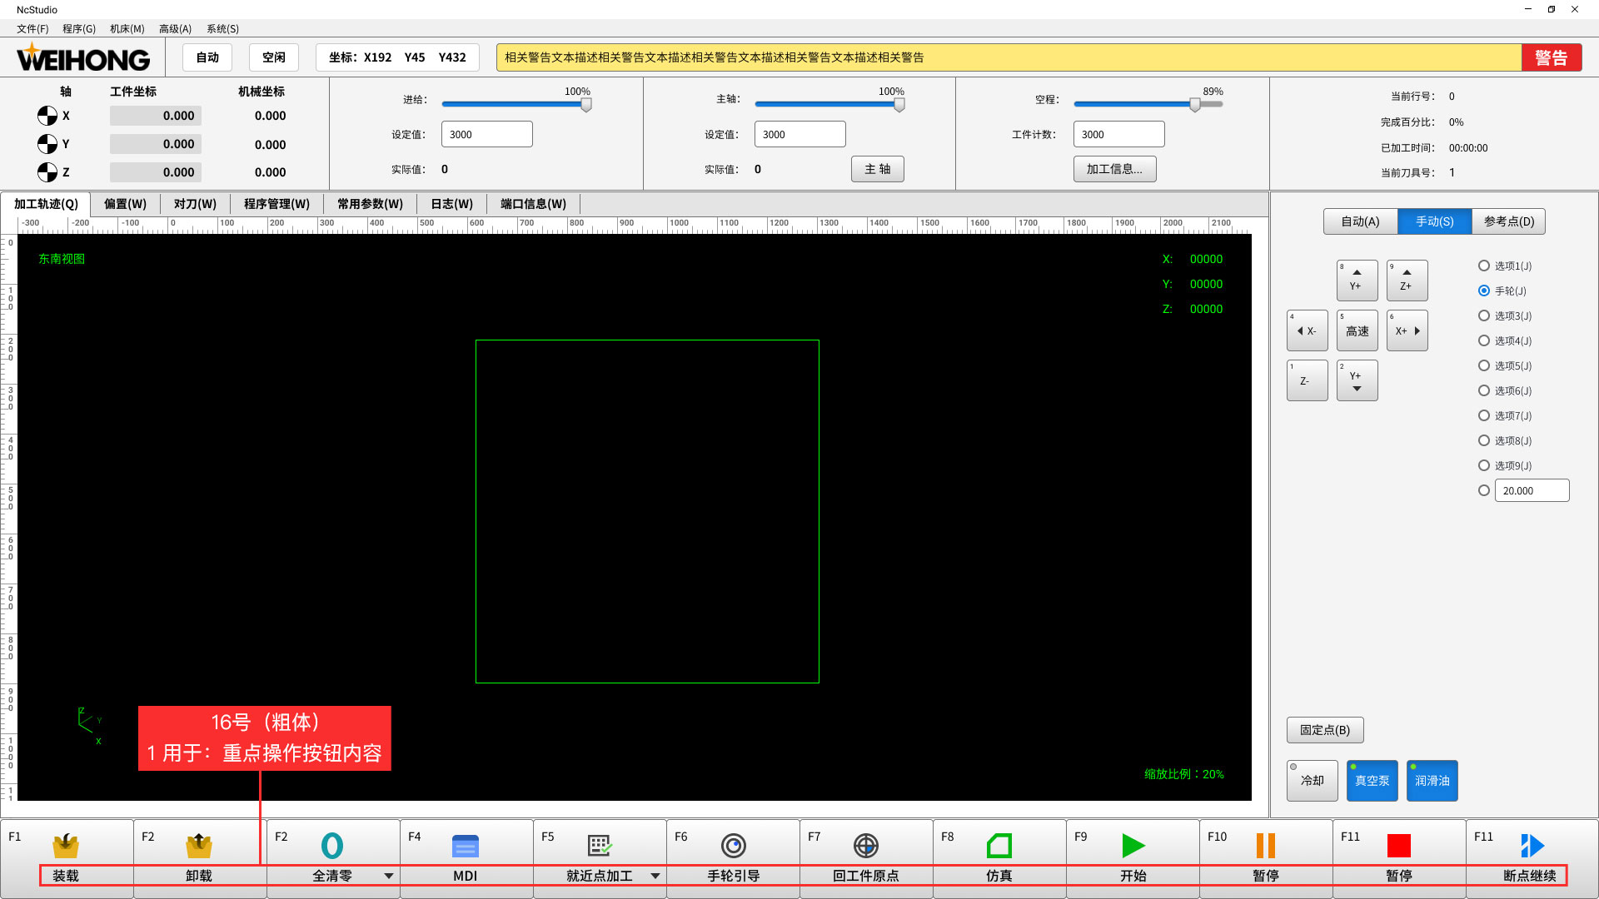Viewport: 1599px width, 899px height.
Task: Click the 工件计数 input field
Action: tap(1119, 134)
